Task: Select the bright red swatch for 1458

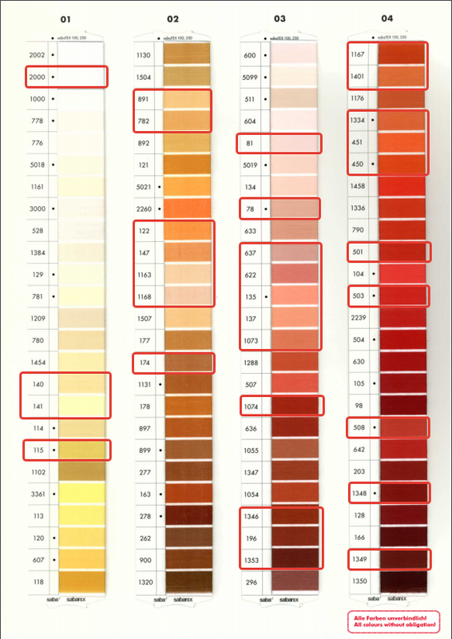Action: pyautogui.click(x=402, y=186)
